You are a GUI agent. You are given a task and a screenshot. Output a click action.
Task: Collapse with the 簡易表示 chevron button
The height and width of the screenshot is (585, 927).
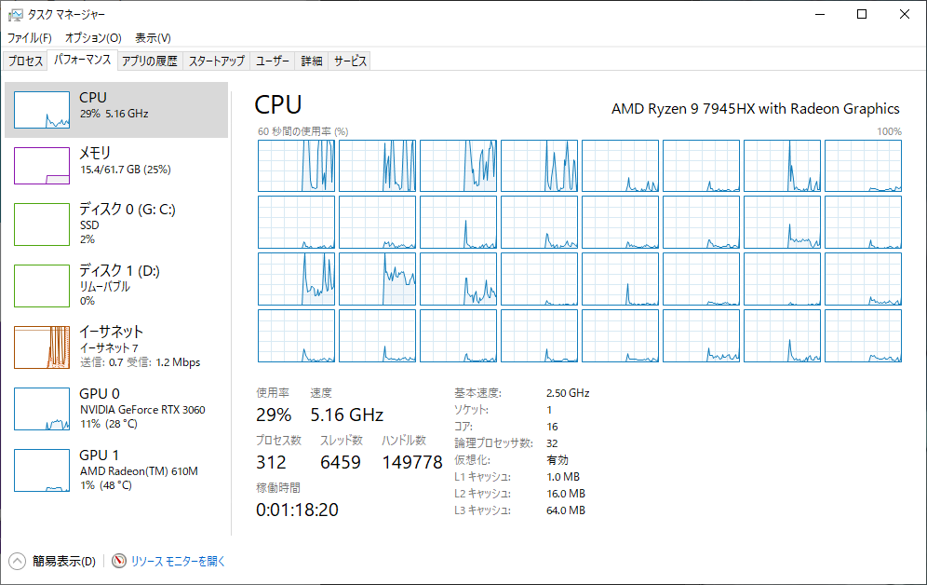(x=17, y=561)
